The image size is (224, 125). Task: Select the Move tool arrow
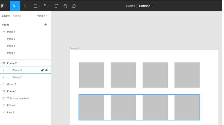tap(14, 6)
